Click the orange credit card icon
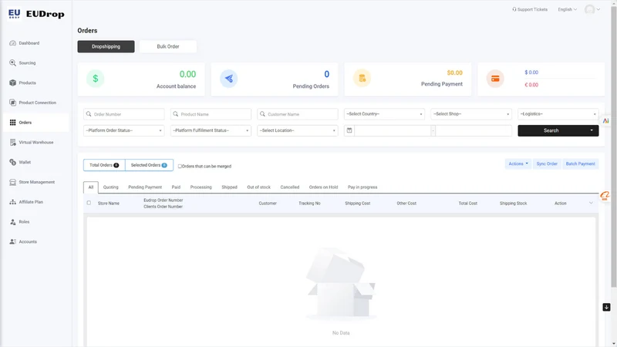617x347 pixels. 495,79
